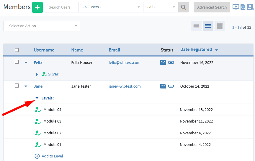Screen dimensions: 255x161
Task: Click the Module 02 level name
Action: [x=52, y=133]
